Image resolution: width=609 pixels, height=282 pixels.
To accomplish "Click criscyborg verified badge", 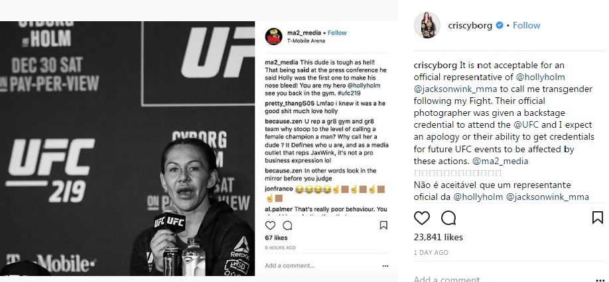I will point(500,26).
